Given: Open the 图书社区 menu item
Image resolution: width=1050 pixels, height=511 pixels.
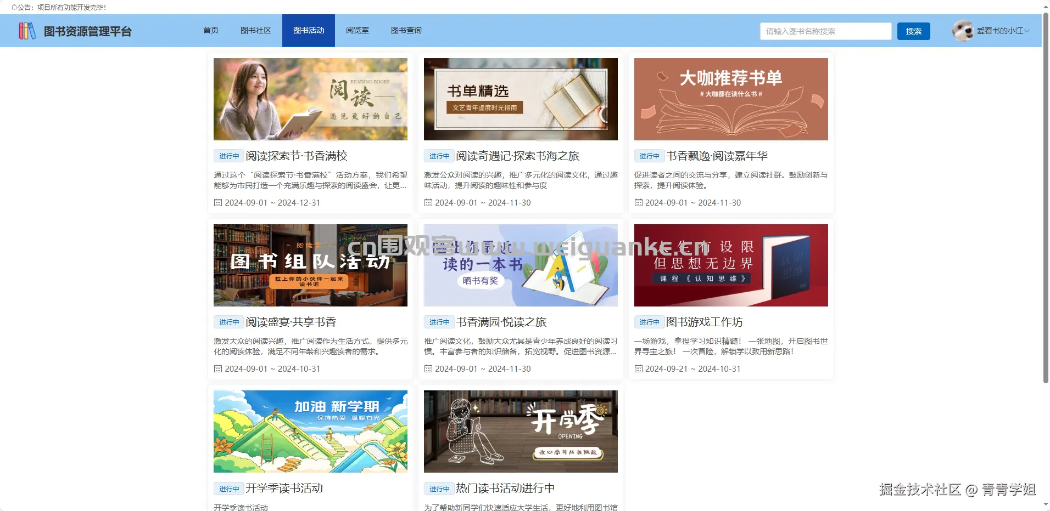Looking at the screenshot, I should (x=256, y=31).
